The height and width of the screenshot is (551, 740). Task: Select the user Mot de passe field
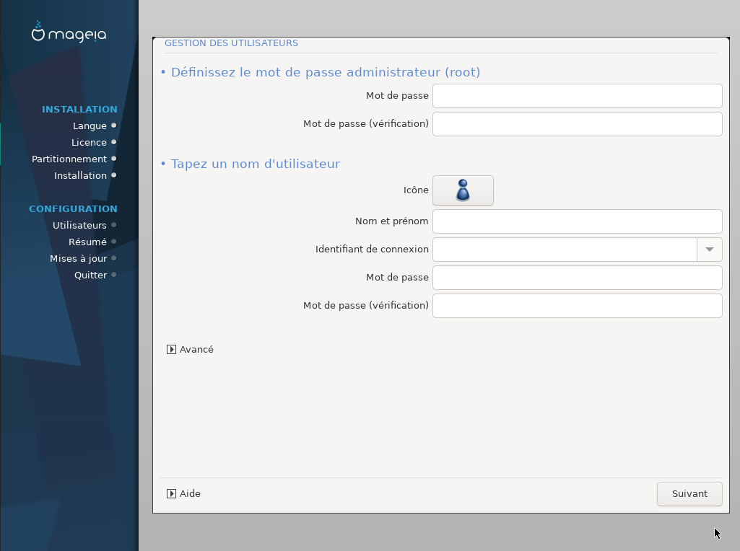(x=577, y=278)
